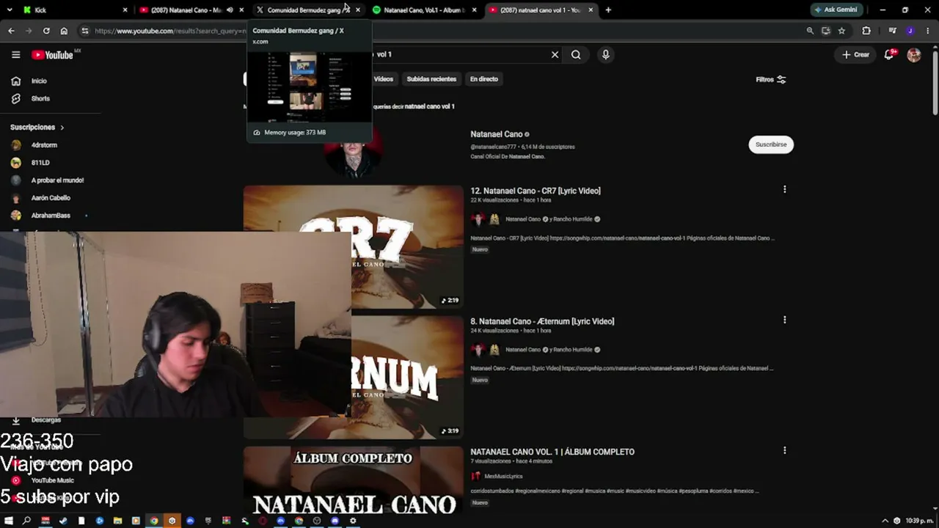Open File Explorer from the taskbar
939x528 pixels.
point(117,521)
